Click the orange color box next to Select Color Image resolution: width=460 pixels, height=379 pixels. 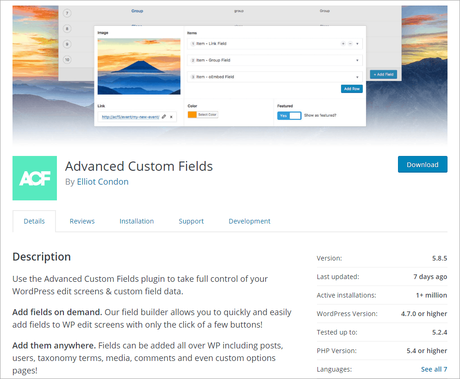click(192, 114)
